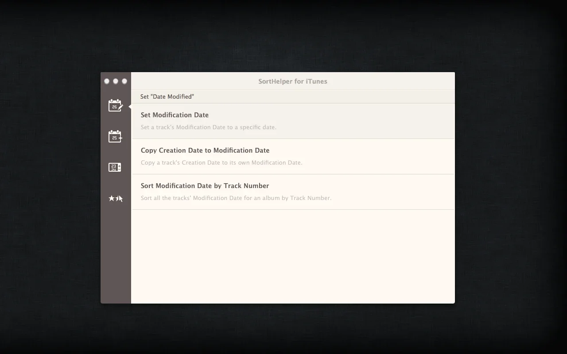This screenshot has width=567, height=354.
Task: Choose Sort Modification Date by Track Number
Action: pos(293,192)
